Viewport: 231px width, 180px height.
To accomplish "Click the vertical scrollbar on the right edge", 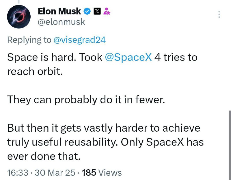I will click(x=230, y=145).
